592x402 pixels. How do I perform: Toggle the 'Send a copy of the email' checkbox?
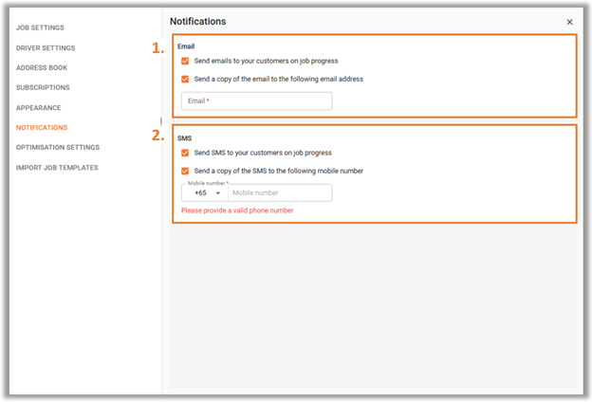[185, 80]
